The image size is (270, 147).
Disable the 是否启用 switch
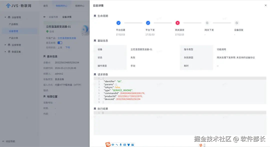pyautogui.click(x=59, y=43)
